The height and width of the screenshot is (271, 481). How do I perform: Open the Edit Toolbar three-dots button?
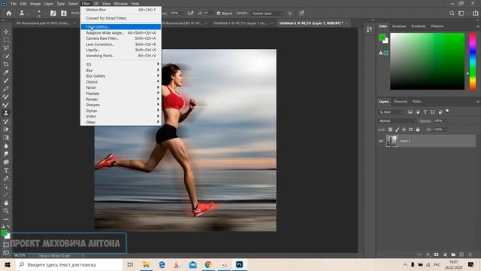(6, 219)
